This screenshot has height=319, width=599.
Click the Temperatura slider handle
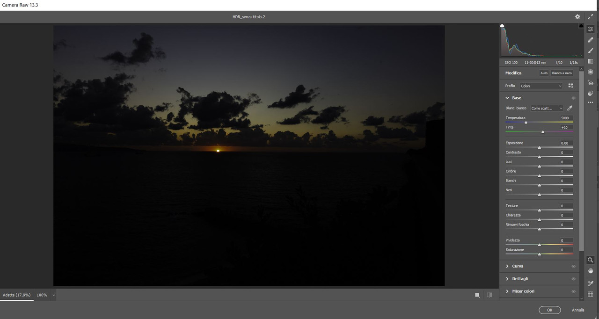pyautogui.click(x=526, y=122)
